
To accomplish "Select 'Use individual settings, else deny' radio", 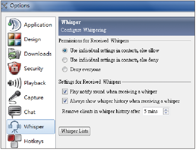I will (65, 60).
